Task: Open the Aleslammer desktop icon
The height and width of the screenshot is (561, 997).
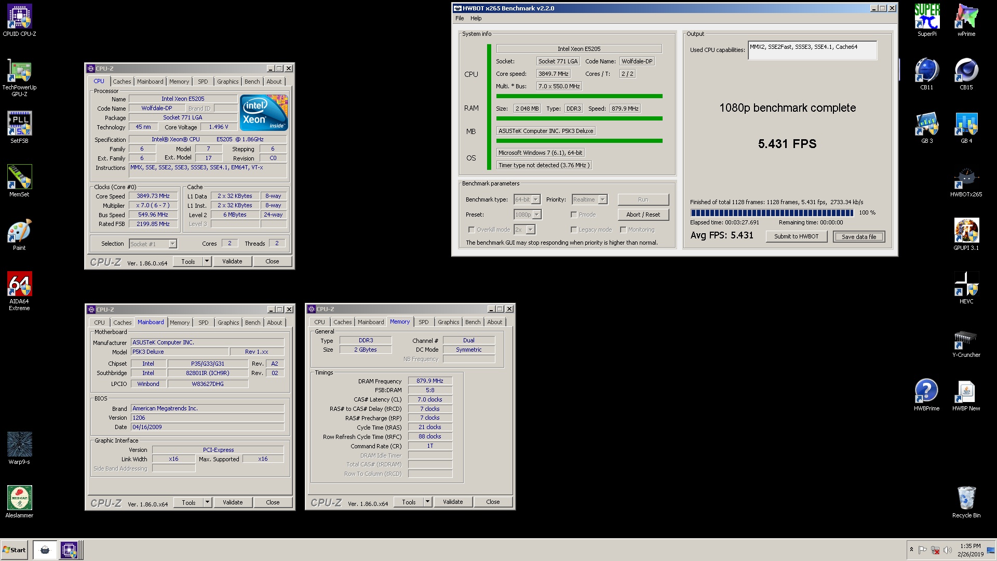Action: tap(19, 502)
